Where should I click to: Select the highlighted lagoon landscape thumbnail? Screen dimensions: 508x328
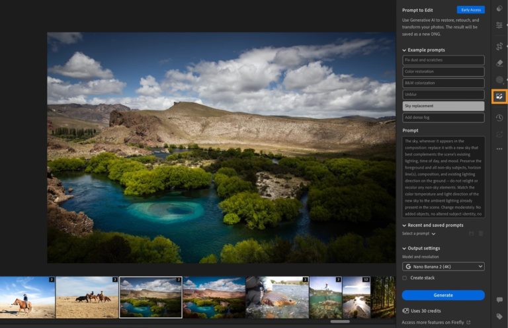(x=151, y=297)
